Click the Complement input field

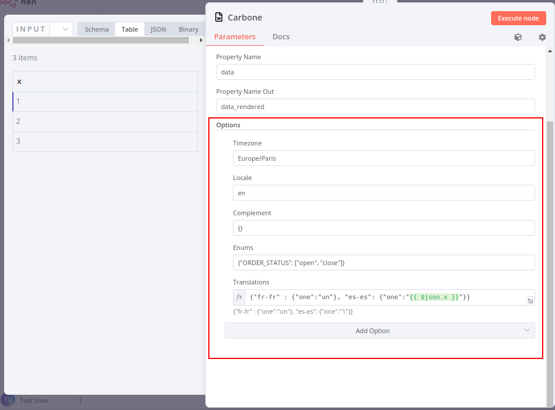[384, 228]
